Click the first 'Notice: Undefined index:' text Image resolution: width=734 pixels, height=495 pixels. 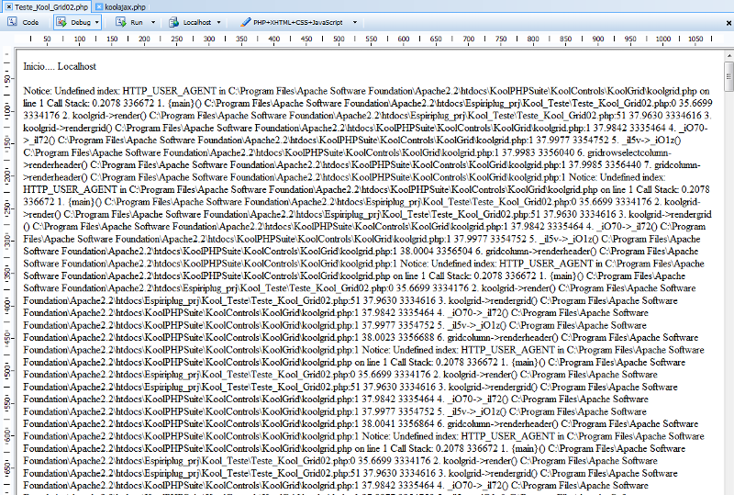click(72, 91)
